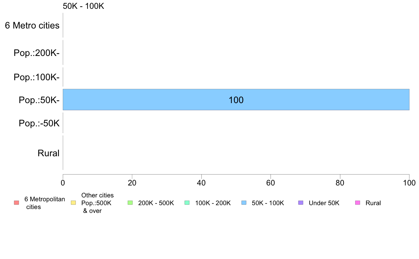Viewport: 419px width, 259px height.
Task: Click the 200K - 500K legend text
Action: pos(156,203)
